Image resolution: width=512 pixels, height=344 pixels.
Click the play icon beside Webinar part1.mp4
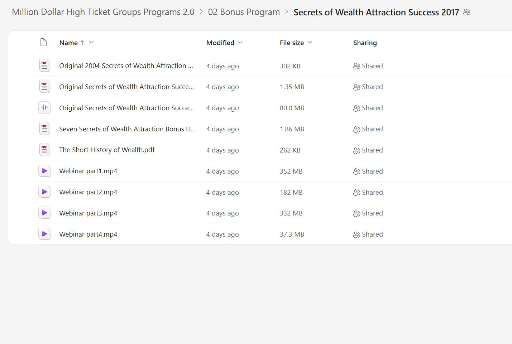pyautogui.click(x=44, y=171)
